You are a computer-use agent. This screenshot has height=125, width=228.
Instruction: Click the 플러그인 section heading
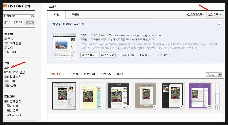(x=9, y=97)
